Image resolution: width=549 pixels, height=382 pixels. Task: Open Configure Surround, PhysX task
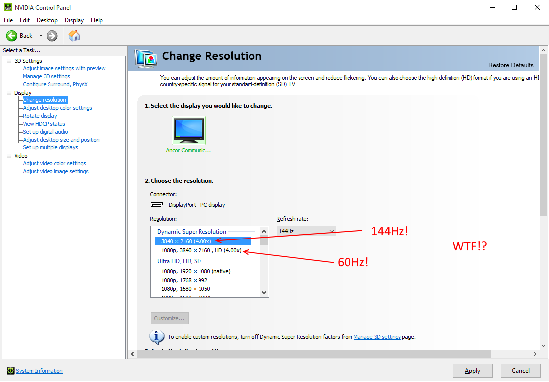click(x=55, y=84)
